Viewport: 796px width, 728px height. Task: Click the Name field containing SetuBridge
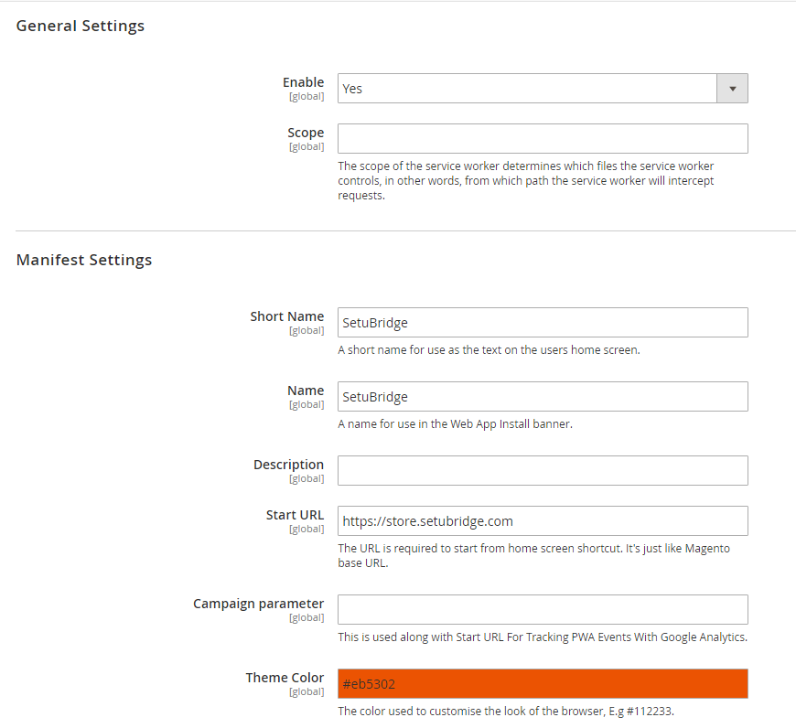click(543, 397)
